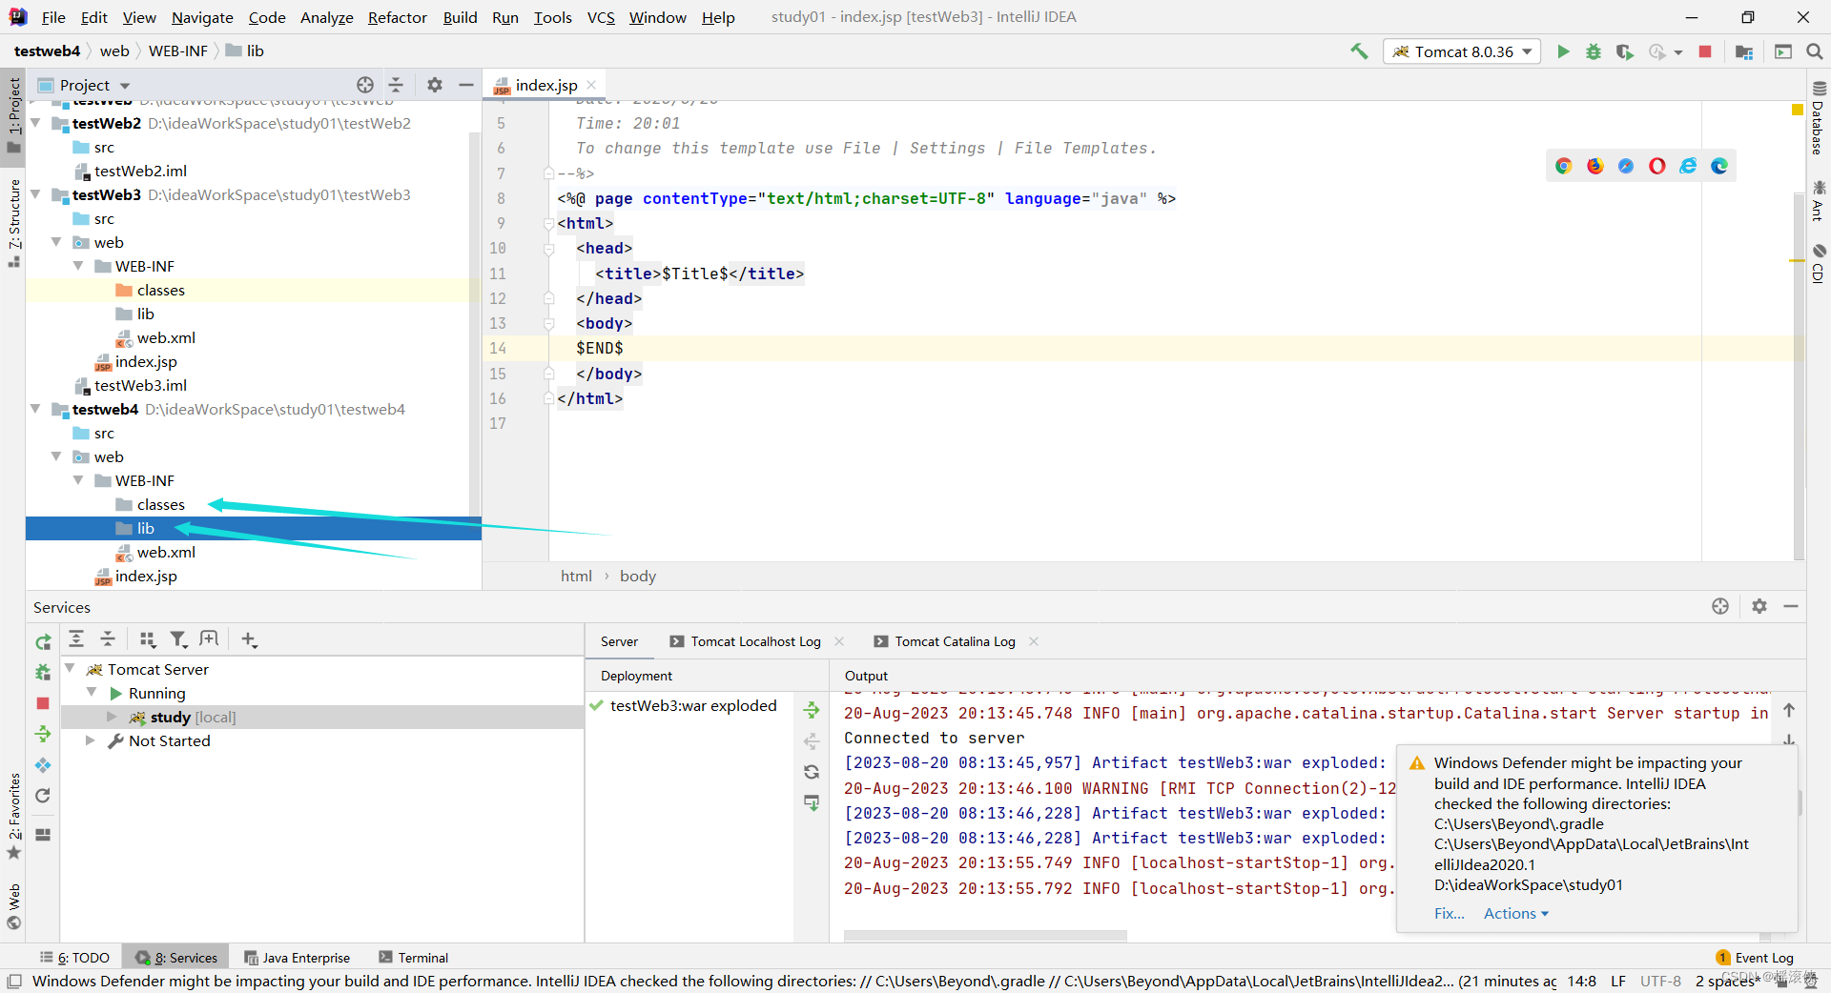
Task: Open the VCS menu
Action: click(x=601, y=17)
